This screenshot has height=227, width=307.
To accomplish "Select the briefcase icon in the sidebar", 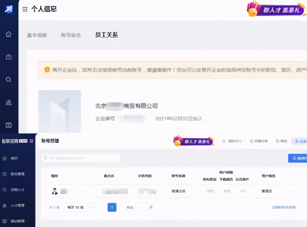I will [x=9, y=57].
